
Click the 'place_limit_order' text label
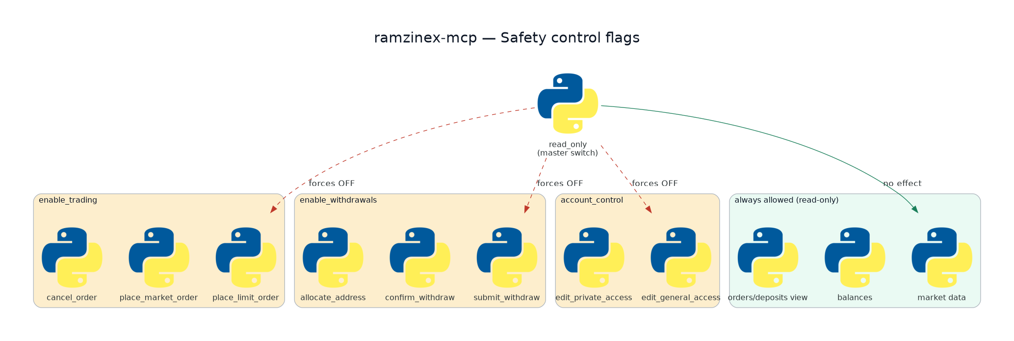(x=246, y=298)
